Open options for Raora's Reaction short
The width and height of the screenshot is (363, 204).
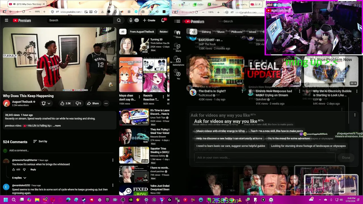(163, 97)
